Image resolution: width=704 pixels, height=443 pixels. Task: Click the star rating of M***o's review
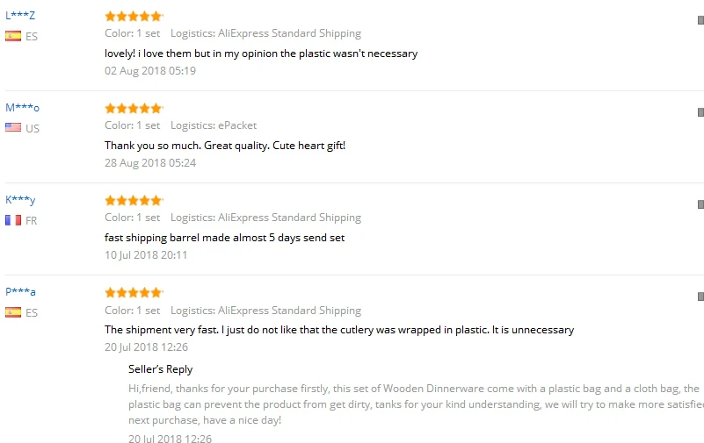(x=134, y=109)
